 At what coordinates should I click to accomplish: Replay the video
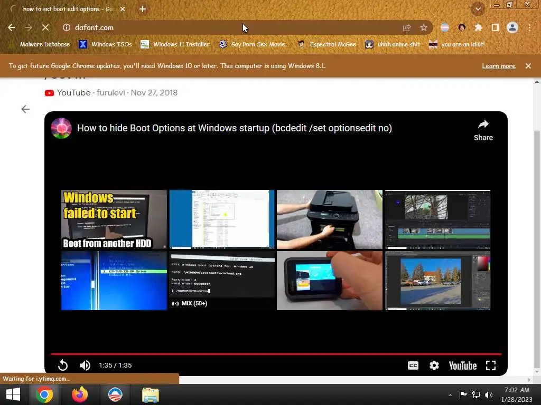tap(63, 365)
